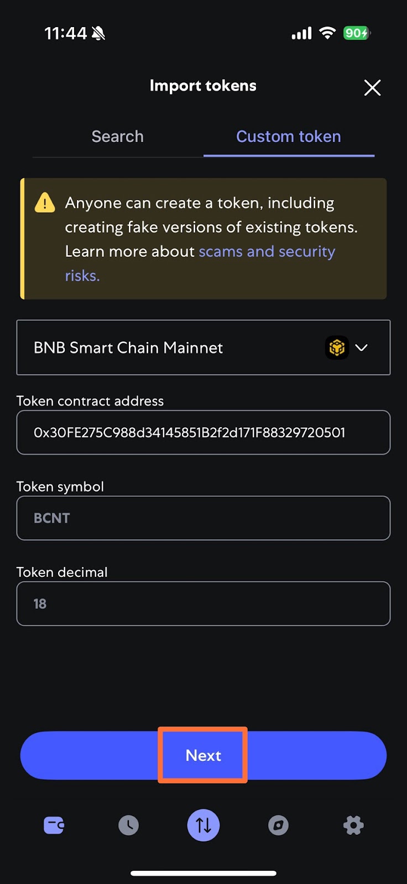Open the activity history clock icon
Image resolution: width=407 pixels, height=884 pixels.
(x=128, y=825)
